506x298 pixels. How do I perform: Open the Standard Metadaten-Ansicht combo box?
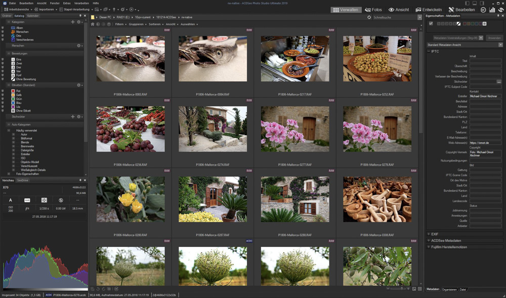click(x=465, y=45)
